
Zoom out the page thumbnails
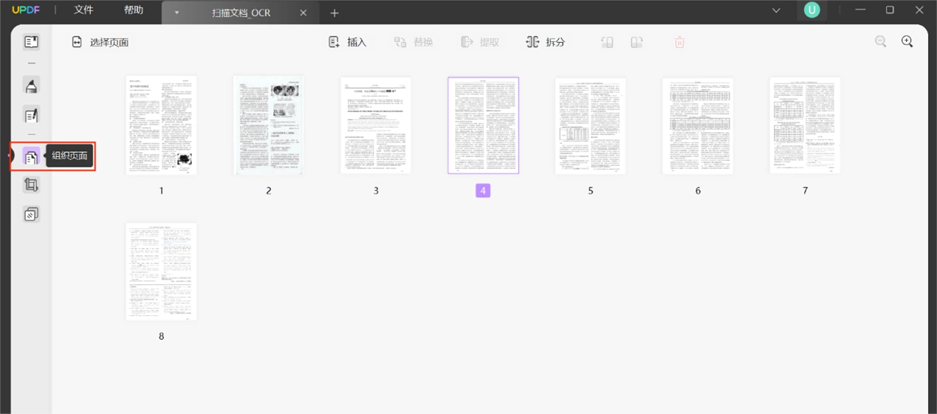[880, 42]
